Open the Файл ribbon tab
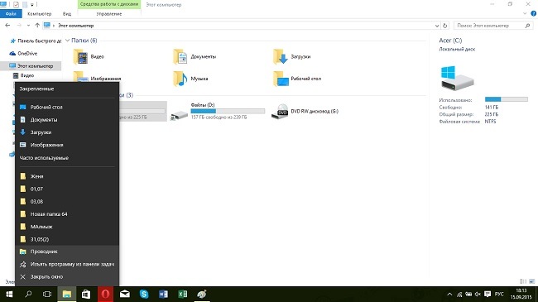This screenshot has width=538, height=302. pos(11,14)
